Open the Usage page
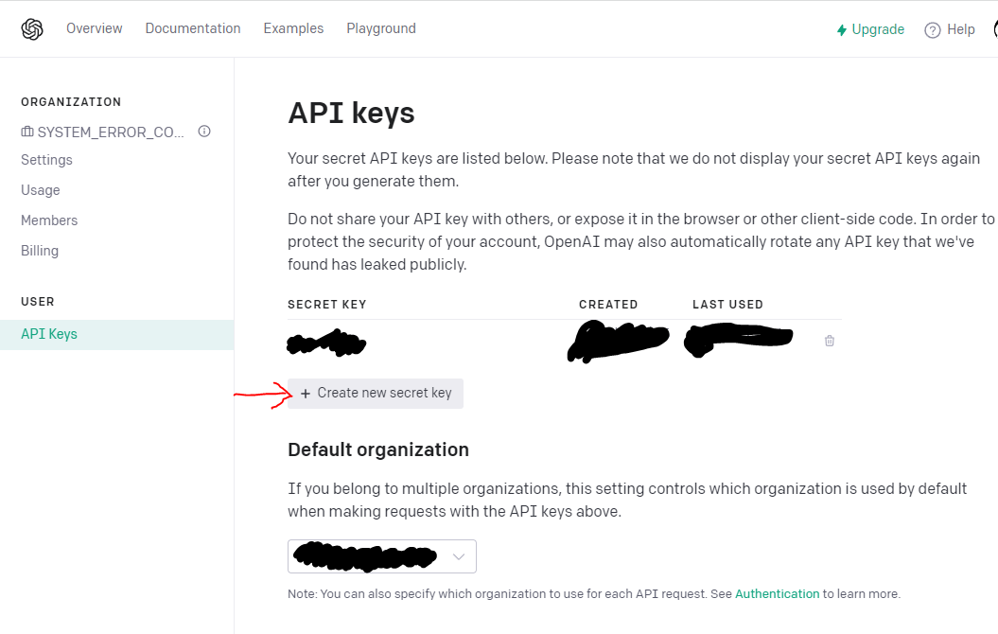This screenshot has height=634, width=998. 40,189
